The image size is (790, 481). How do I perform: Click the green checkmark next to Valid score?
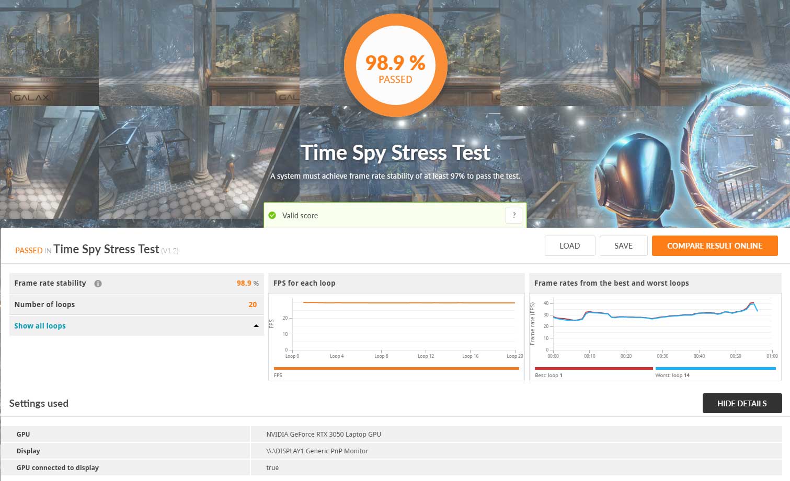coord(272,215)
